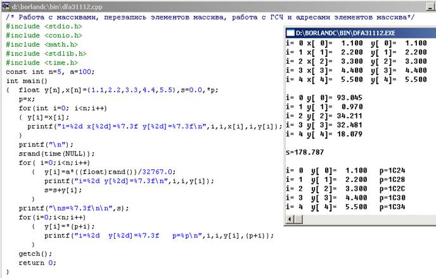The image size is (436, 278).
Task: Click the Russian comment line at the top of the code
Action: pyautogui.click(x=210, y=17)
